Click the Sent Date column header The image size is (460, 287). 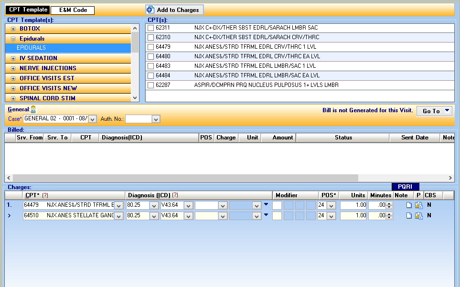415,138
